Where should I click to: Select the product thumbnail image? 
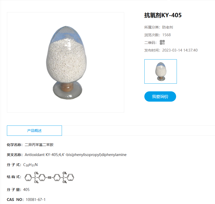coord(160,72)
